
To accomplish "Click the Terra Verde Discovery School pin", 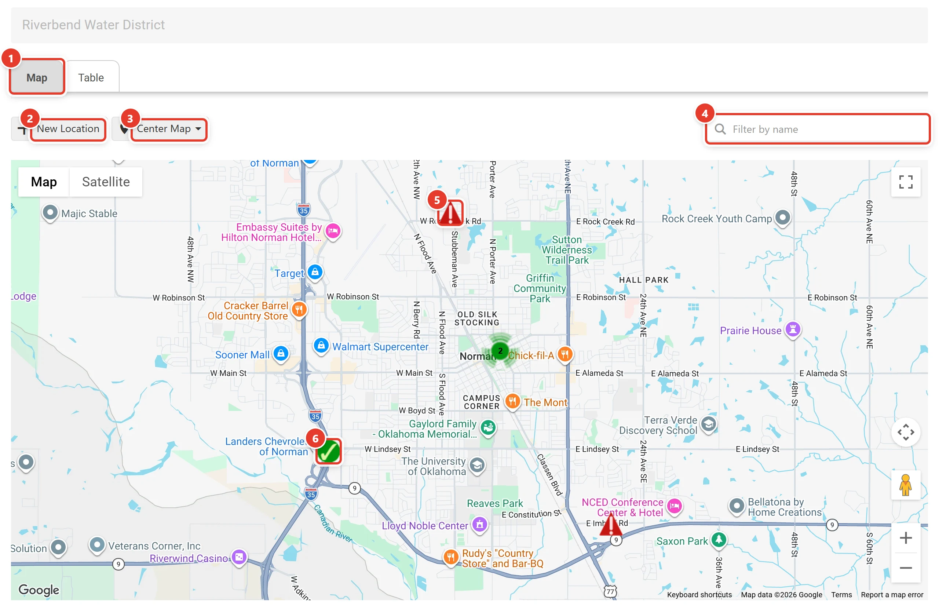I will point(709,425).
